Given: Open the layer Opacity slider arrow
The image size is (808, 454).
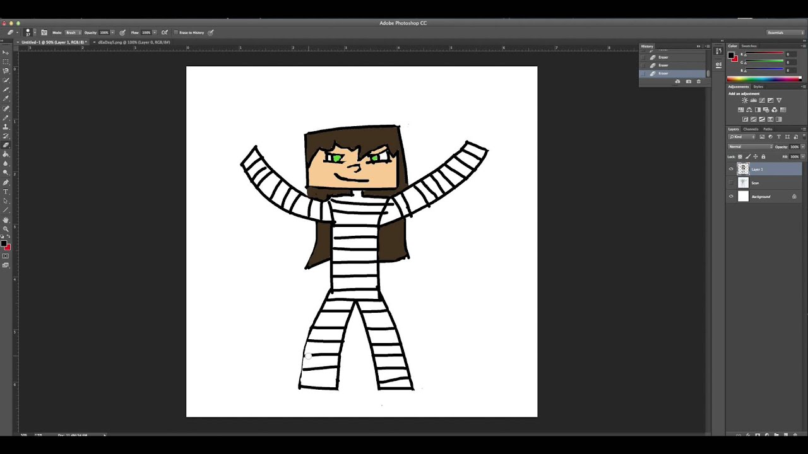Looking at the screenshot, I should pos(803,146).
